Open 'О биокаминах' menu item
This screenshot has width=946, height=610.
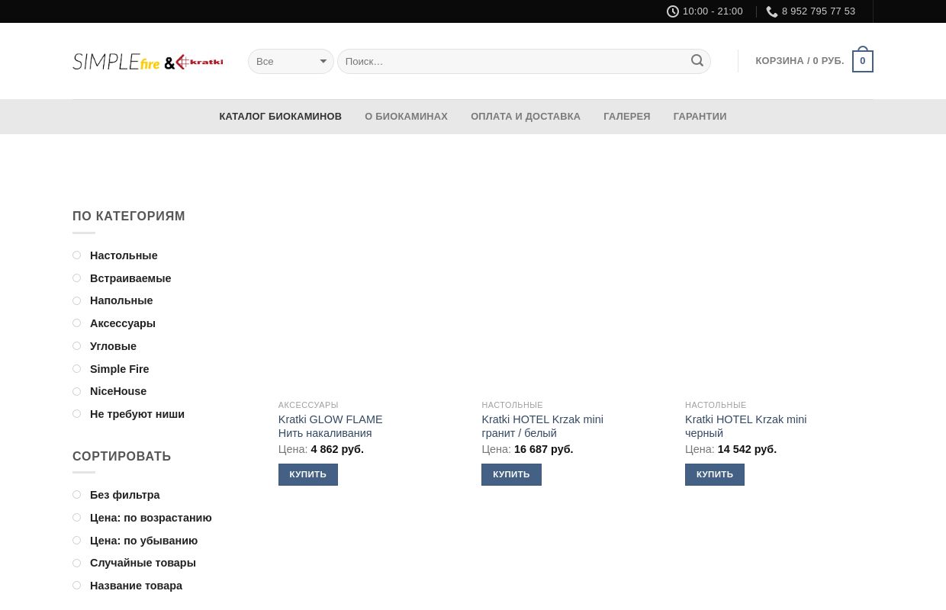(x=407, y=117)
